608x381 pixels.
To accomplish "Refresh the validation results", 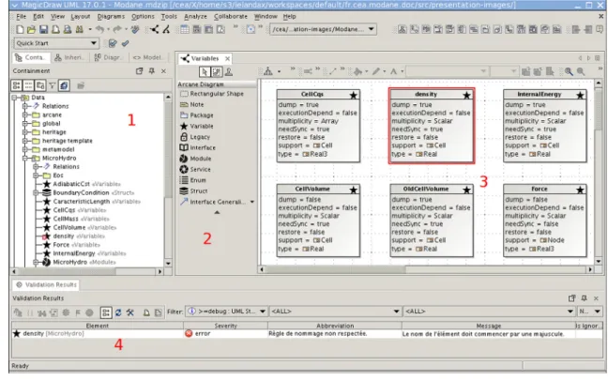I will pos(118,312).
